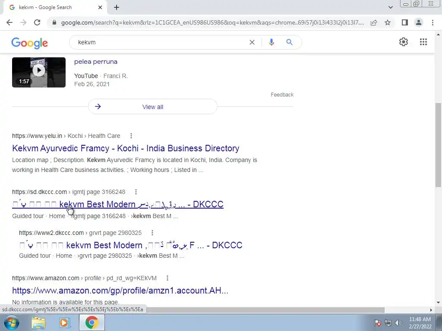
Task: Open the amazon.com/gp/profile result link
Action: [x=120, y=290]
